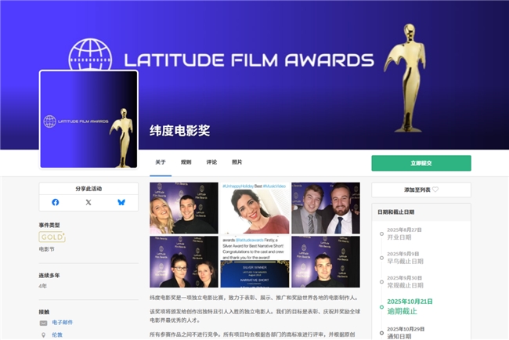
Task: Click the X (Twitter) share icon
Action: point(88,202)
